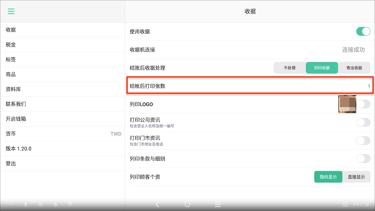Open 收据 in the sidebar
Viewport: 375px width, 211px height.
tap(62, 30)
